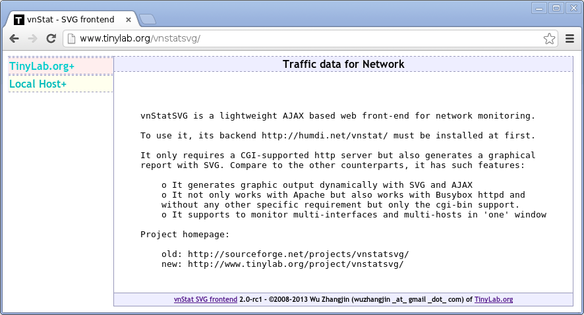This screenshot has width=584, height=315.
Task: Open the Chrome hamburger menu
Action: 570,39
